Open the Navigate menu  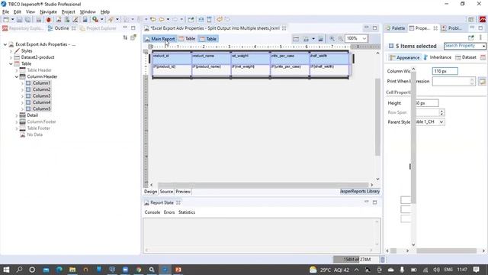coord(48,12)
